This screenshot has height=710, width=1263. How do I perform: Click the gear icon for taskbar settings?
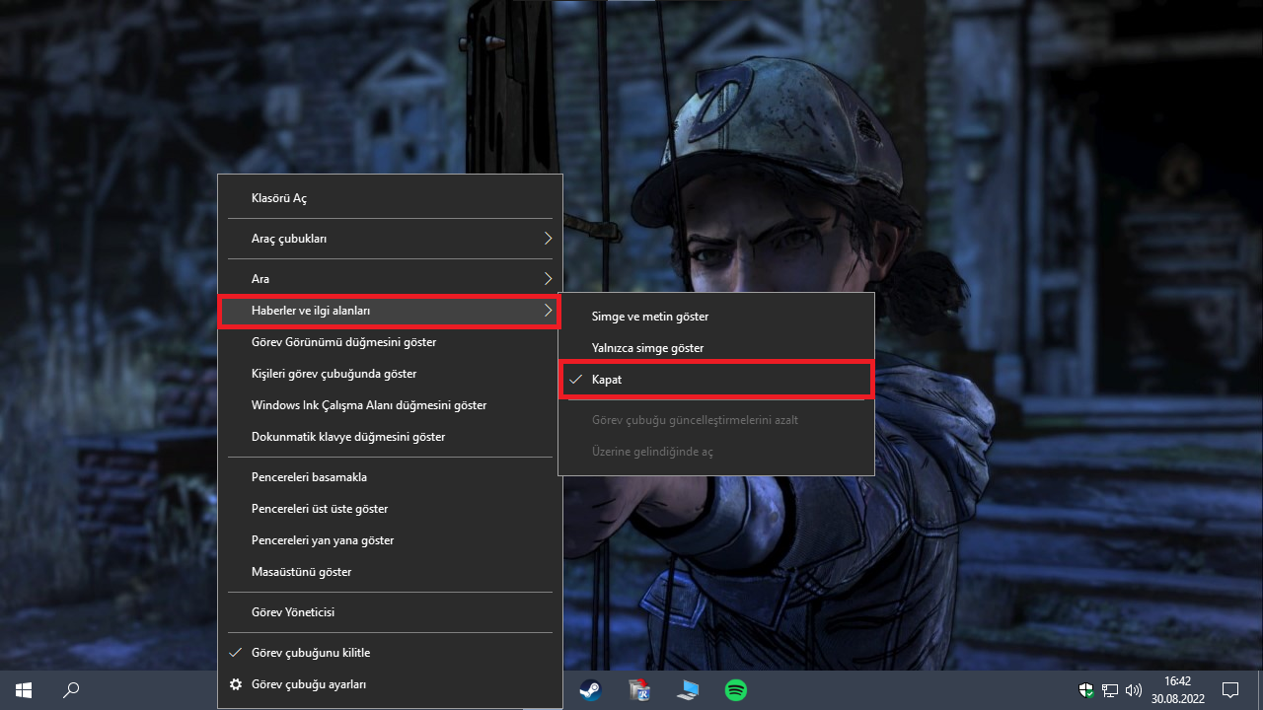coord(235,684)
